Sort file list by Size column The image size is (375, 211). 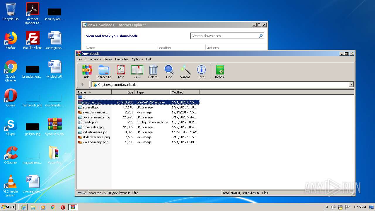(x=123, y=92)
